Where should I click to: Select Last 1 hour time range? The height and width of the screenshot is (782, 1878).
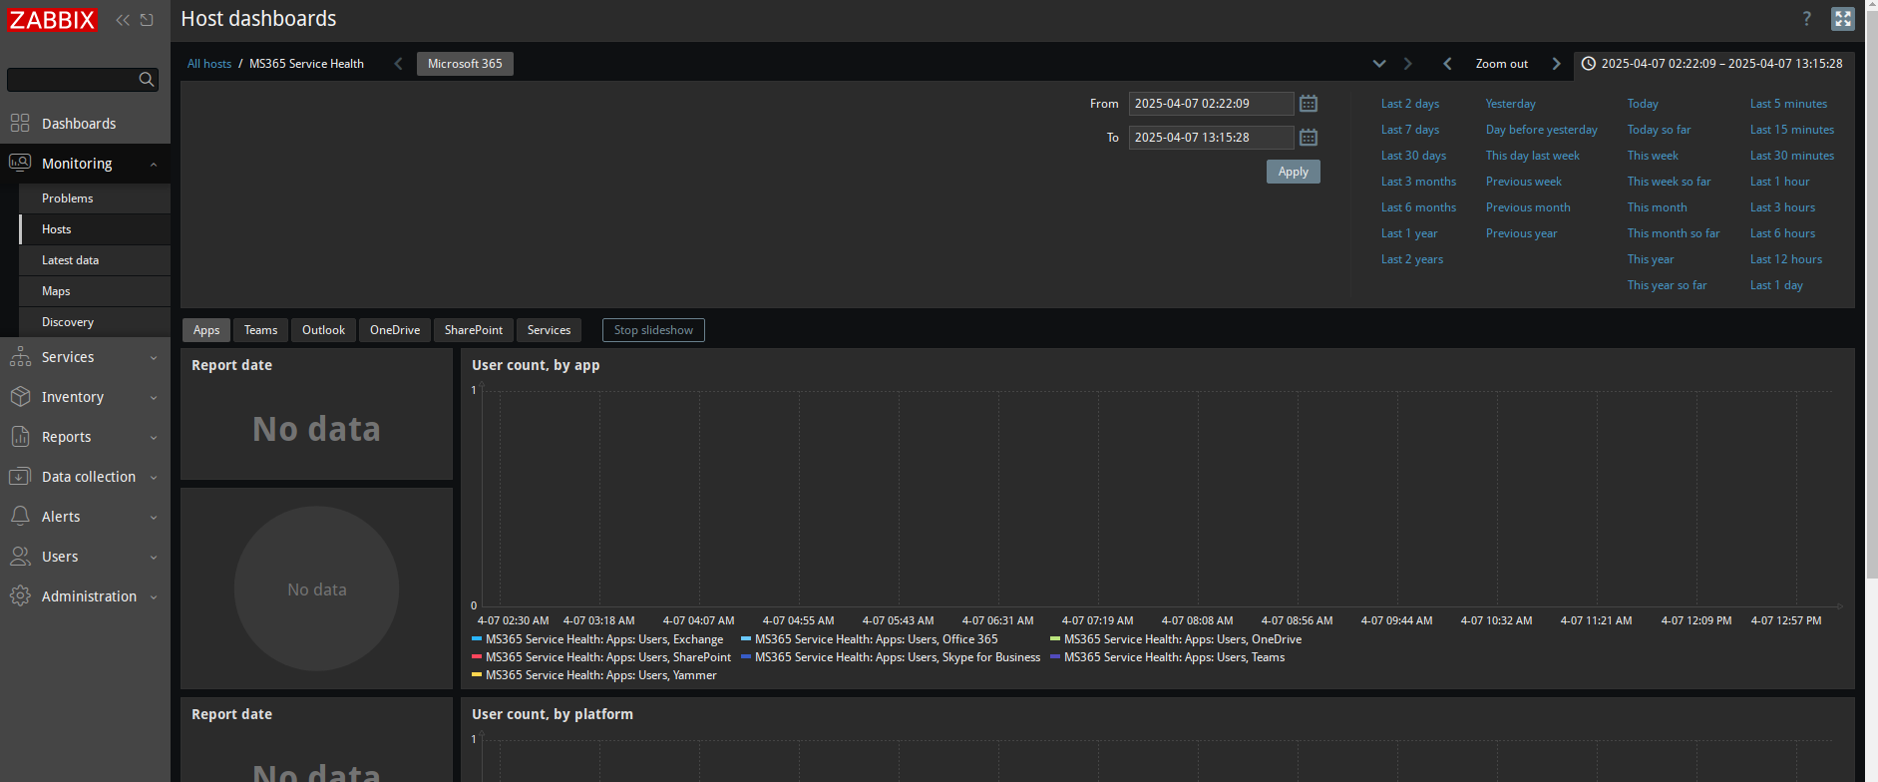pos(1779,182)
